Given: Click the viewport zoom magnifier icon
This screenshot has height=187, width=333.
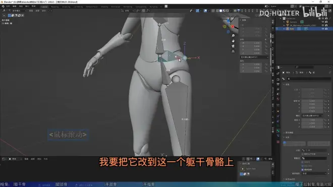Looking at the screenshot, I should pos(233,36).
